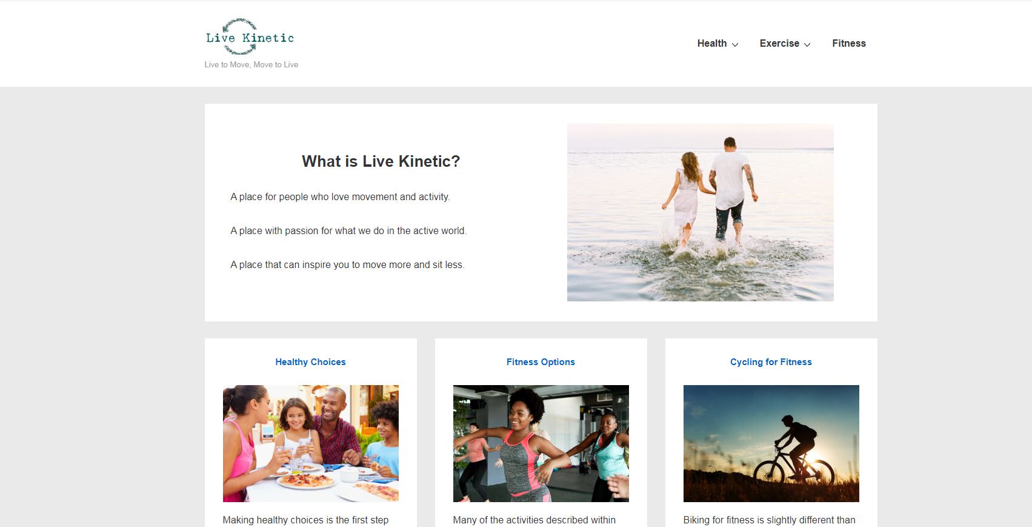Viewport: 1032px width, 527px height.
Task: Click the tagline Live to Move, Move to Live
Action: [x=251, y=65]
